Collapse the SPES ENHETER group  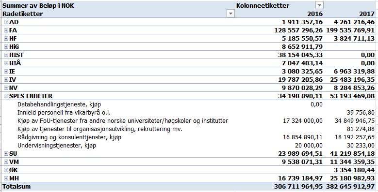click(x=6, y=96)
